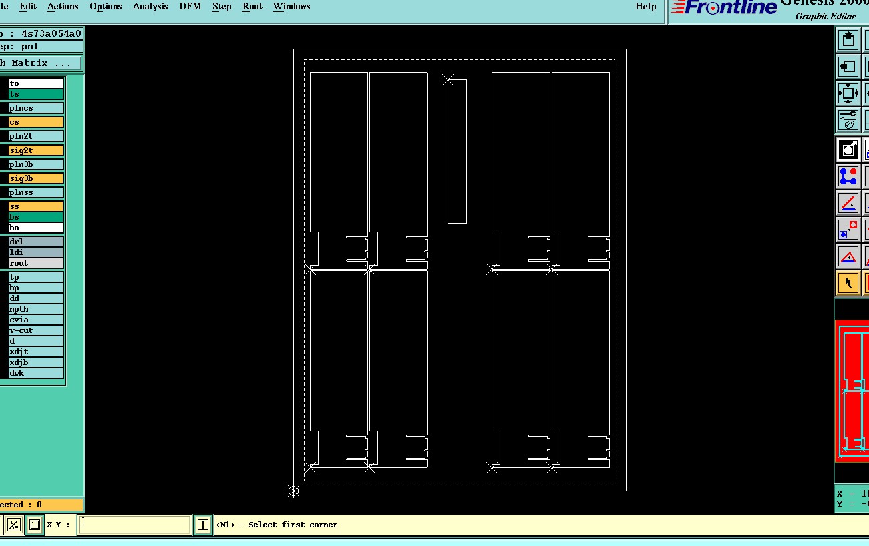The image size is (869, 546).
Task: Select the 'xdjb' layer row
Action: click(36, 362)
